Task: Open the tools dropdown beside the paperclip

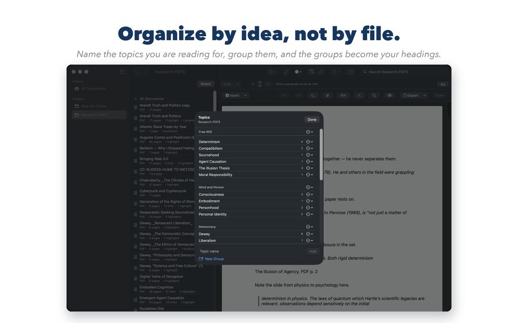Action: coord(336,72)
